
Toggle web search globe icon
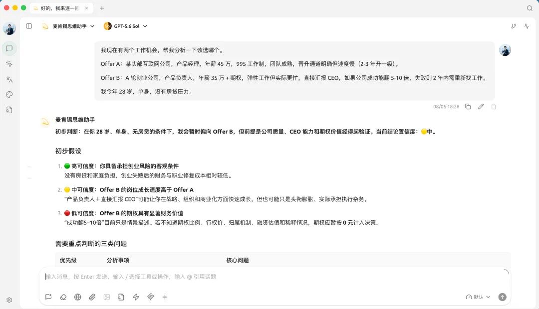click(78, 297)
